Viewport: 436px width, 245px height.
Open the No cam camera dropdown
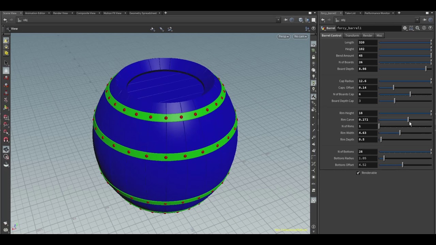click(x=300, y=36)
